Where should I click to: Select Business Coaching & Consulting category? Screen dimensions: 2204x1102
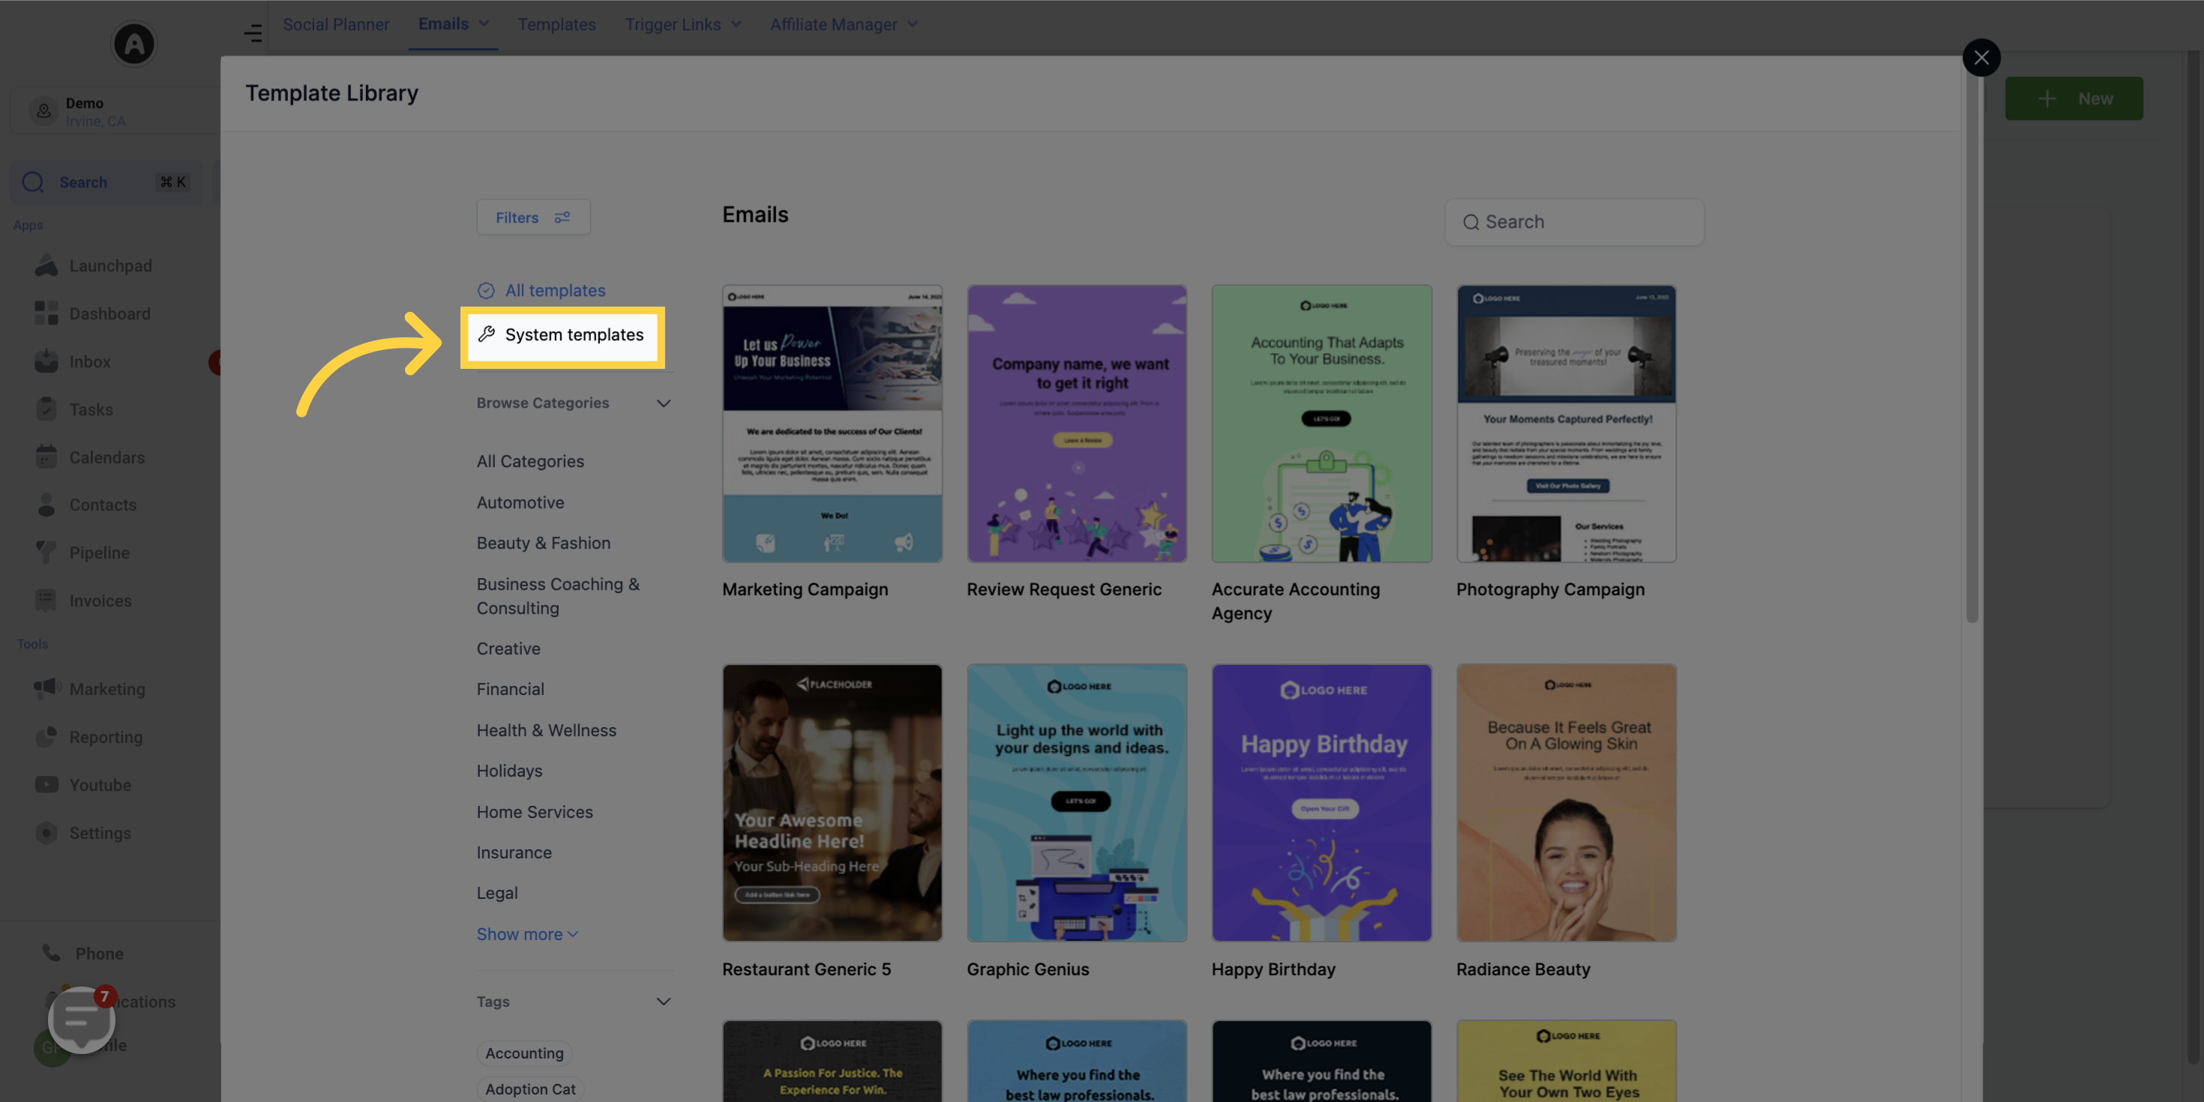point(558,596)
